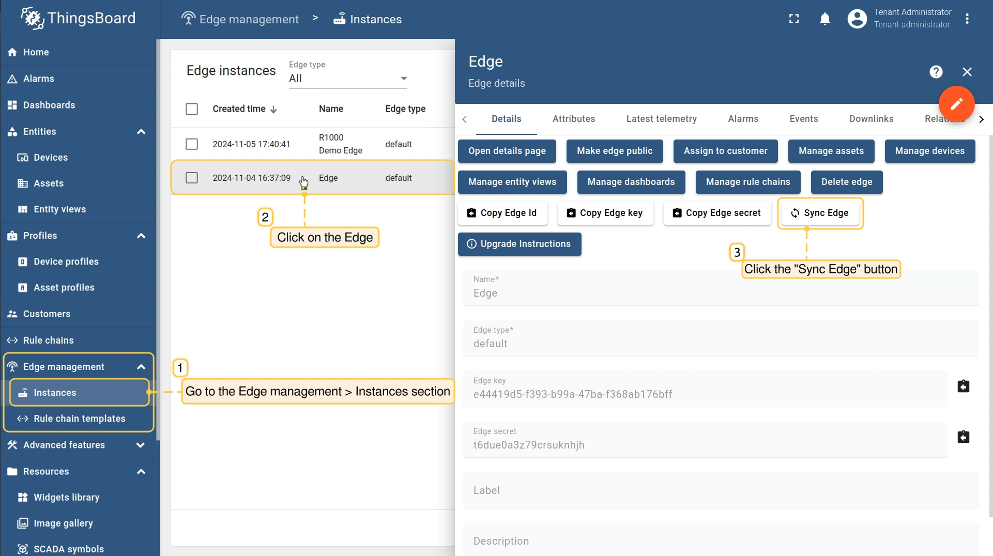993x556 pixels.
Task: Switch to the Attributes tab
Action: tap(573, 119)
